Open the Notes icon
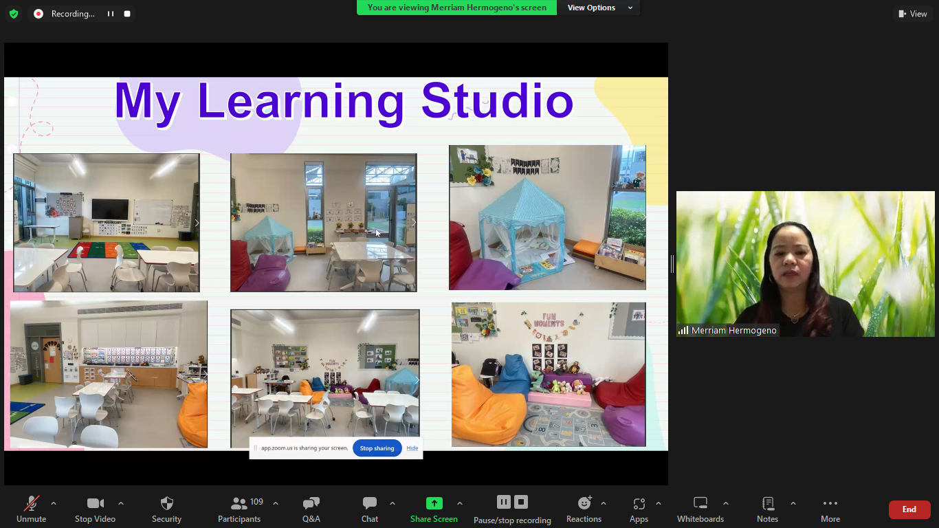The width and height of the screenshot is (939, 528). point(767,509)
